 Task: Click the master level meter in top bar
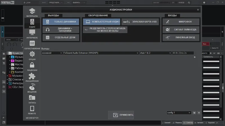(165, 3)
